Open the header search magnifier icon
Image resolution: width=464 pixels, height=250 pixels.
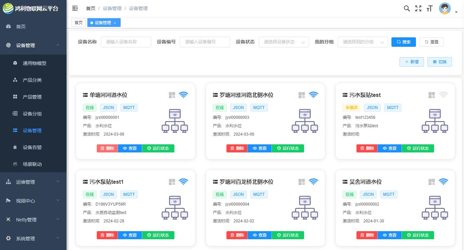coord(407,9)
